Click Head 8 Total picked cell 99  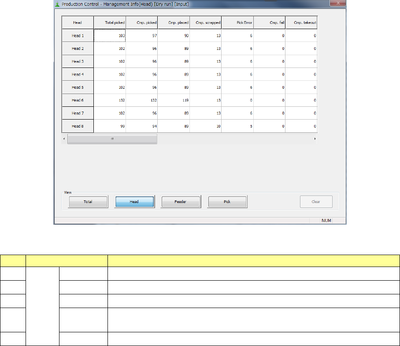pyautogui.click(x=110, y=126)
